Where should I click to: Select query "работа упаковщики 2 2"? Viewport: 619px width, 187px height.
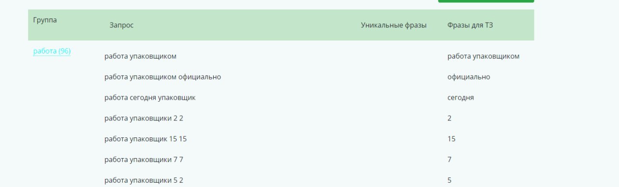(144, 119)
